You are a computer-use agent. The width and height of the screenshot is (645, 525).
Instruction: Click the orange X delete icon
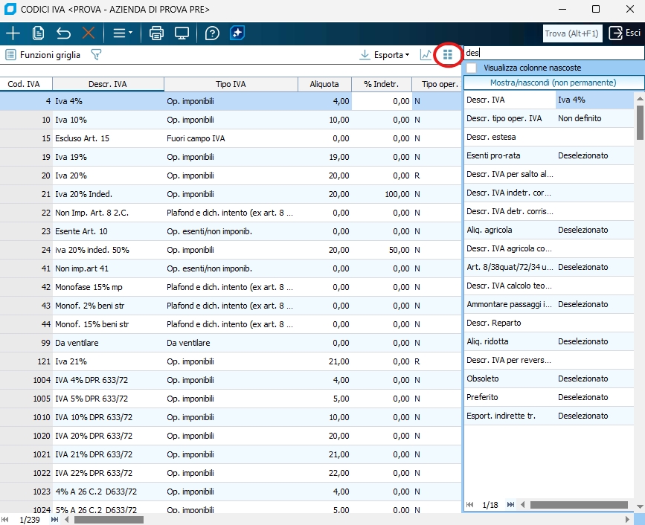pyautogui.click(x=89, y=33)
